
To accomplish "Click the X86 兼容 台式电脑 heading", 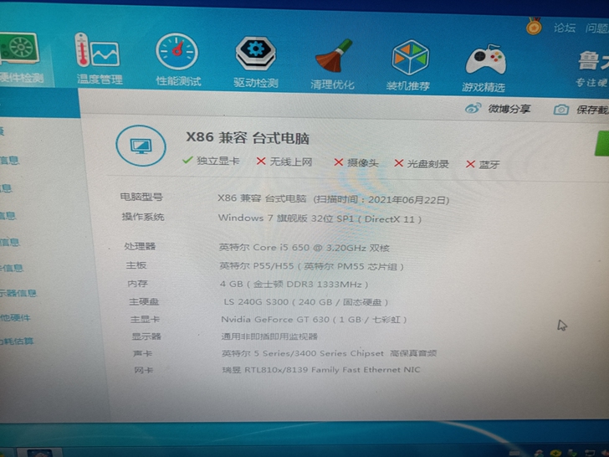I will tap(248, 138).
